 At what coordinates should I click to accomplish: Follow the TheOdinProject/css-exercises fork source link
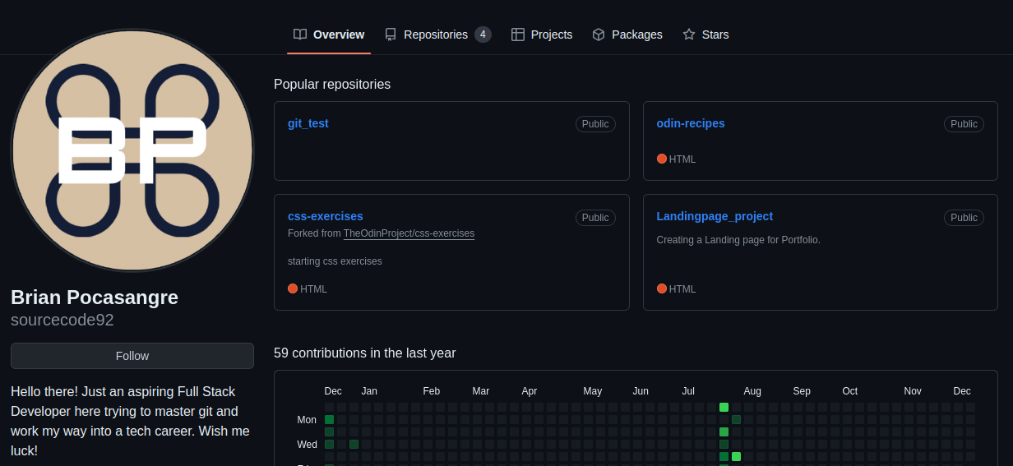click(409, 233)
